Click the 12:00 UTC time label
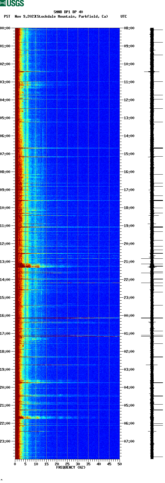Viewport: 165px width, 483px height. pyautogui.click(x=129, y=100)
